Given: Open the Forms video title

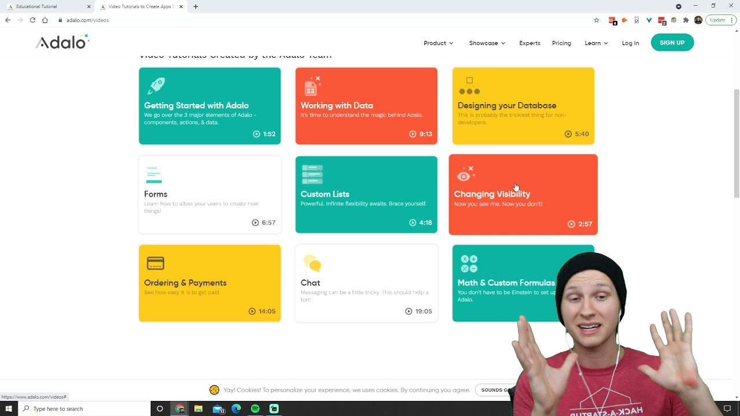Looking at the screenshot, I should [x=156, y=194].
